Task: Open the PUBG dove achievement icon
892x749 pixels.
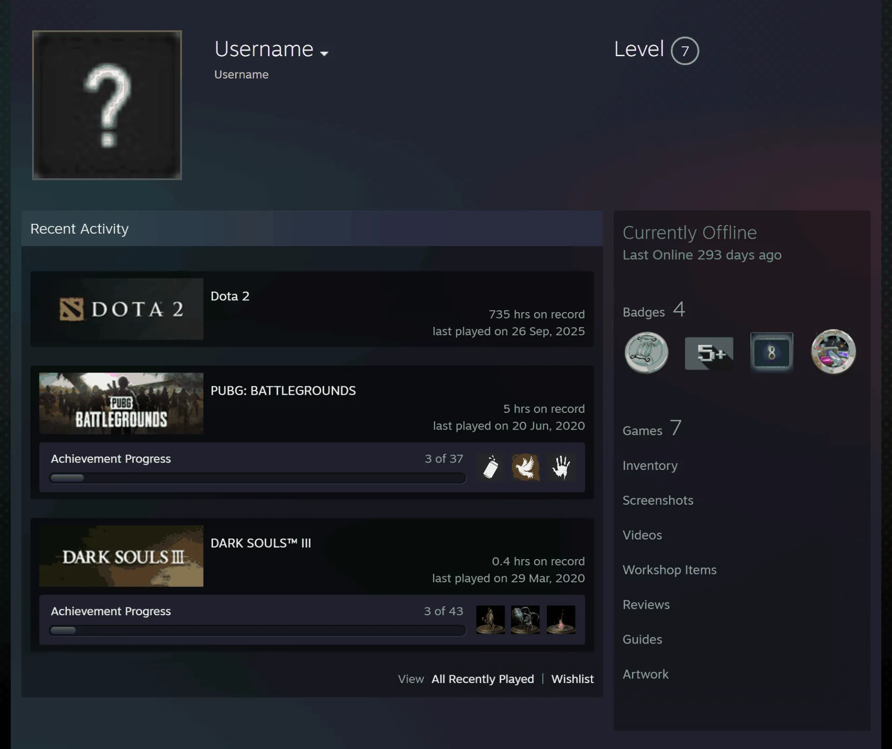Action: (525, 467)
